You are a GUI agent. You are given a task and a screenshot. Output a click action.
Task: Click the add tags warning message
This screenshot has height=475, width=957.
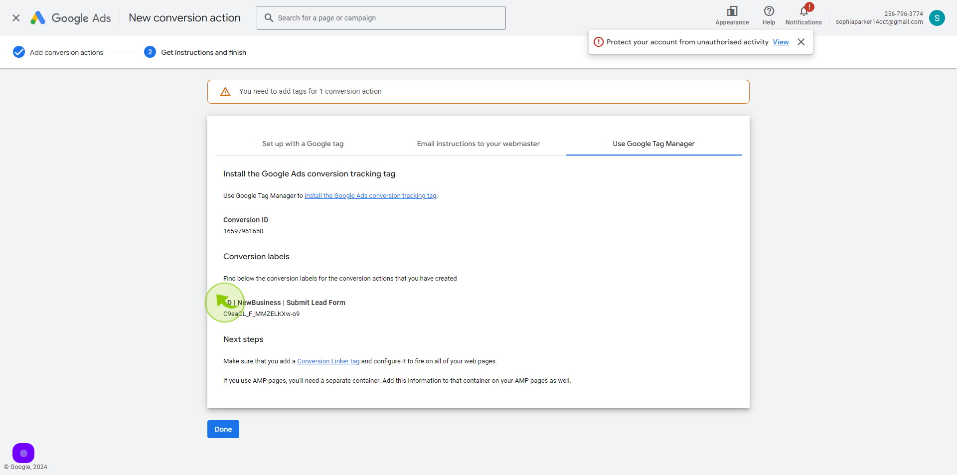[310, 91]
